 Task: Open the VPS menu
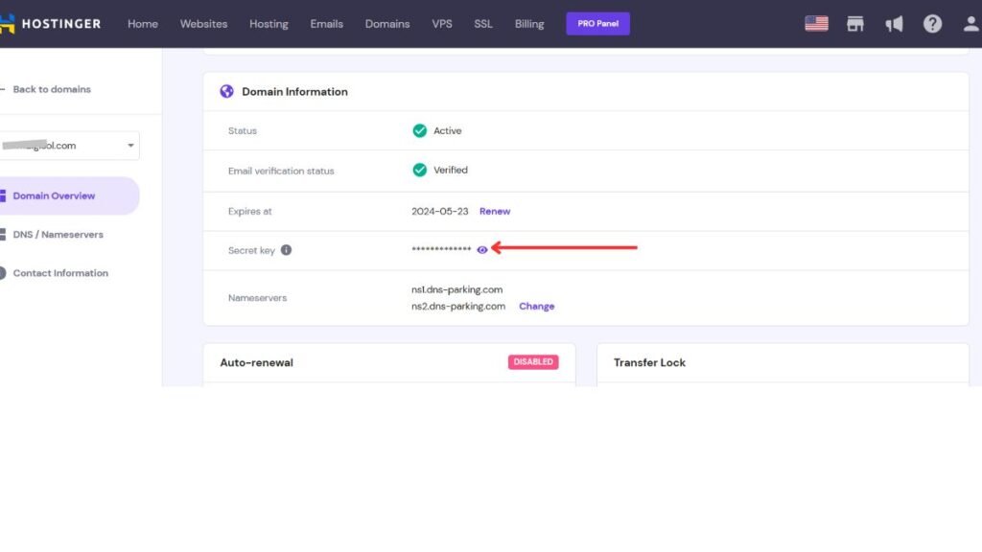click(441, 24)
